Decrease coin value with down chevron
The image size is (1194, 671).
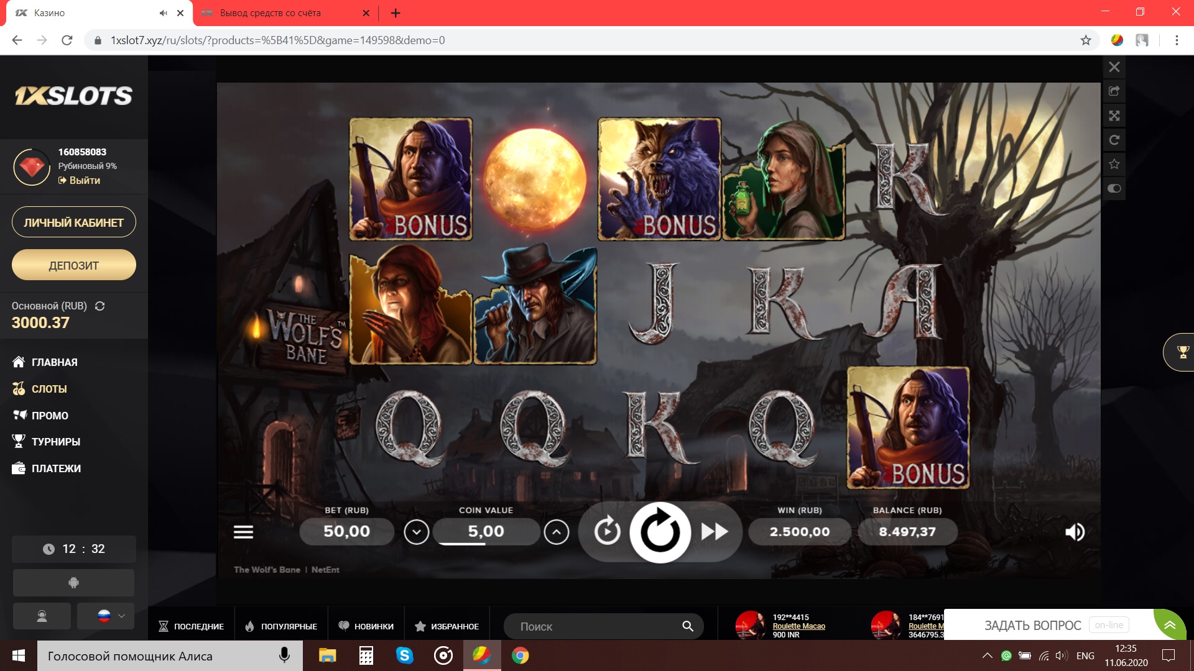(x=416, y=532)
